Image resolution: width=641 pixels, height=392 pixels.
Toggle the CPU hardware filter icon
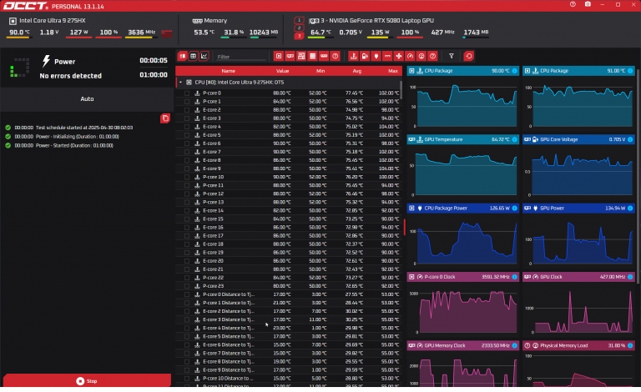coord(279,56)
